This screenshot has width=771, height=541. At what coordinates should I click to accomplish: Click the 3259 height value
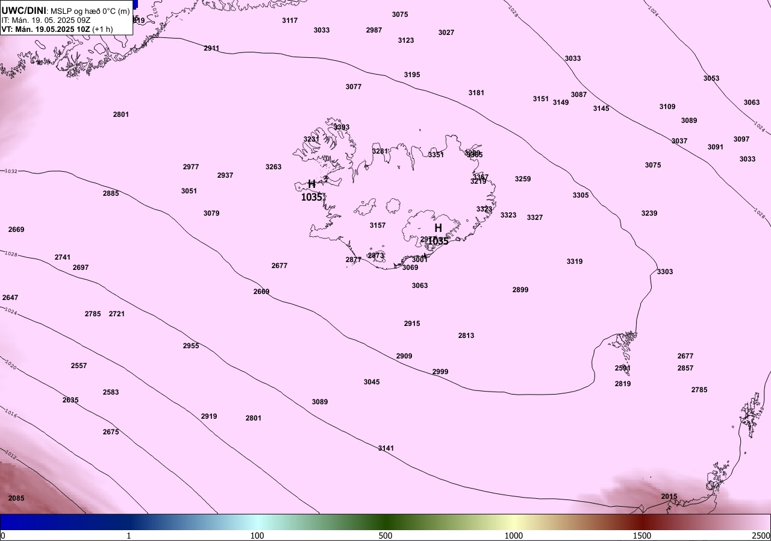[x=523, y=179]
